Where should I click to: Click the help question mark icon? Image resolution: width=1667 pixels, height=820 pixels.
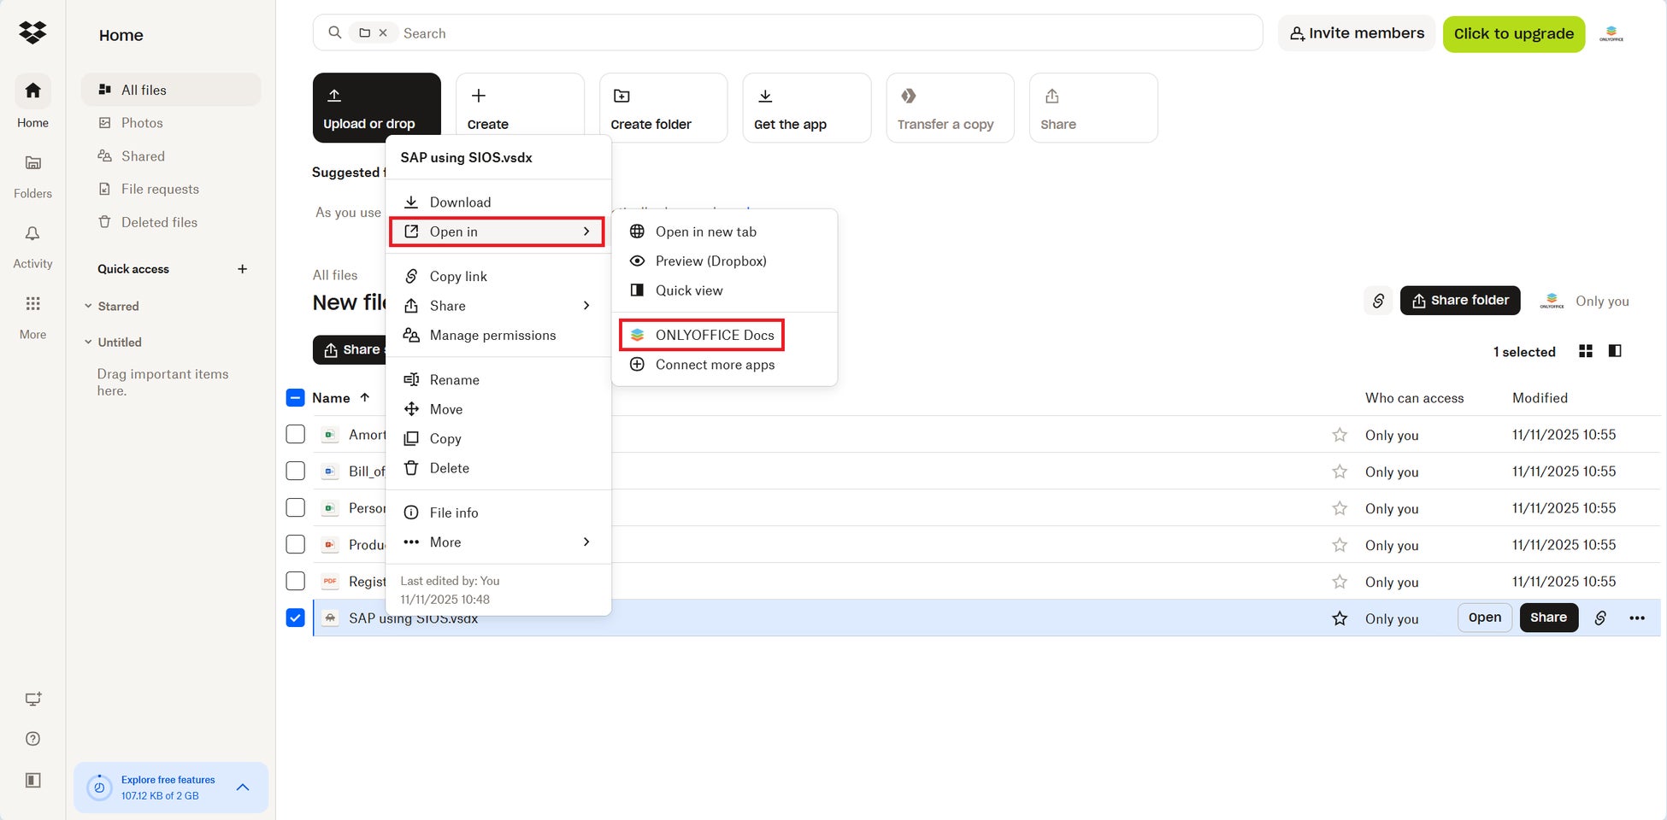(x=32, y=739)
